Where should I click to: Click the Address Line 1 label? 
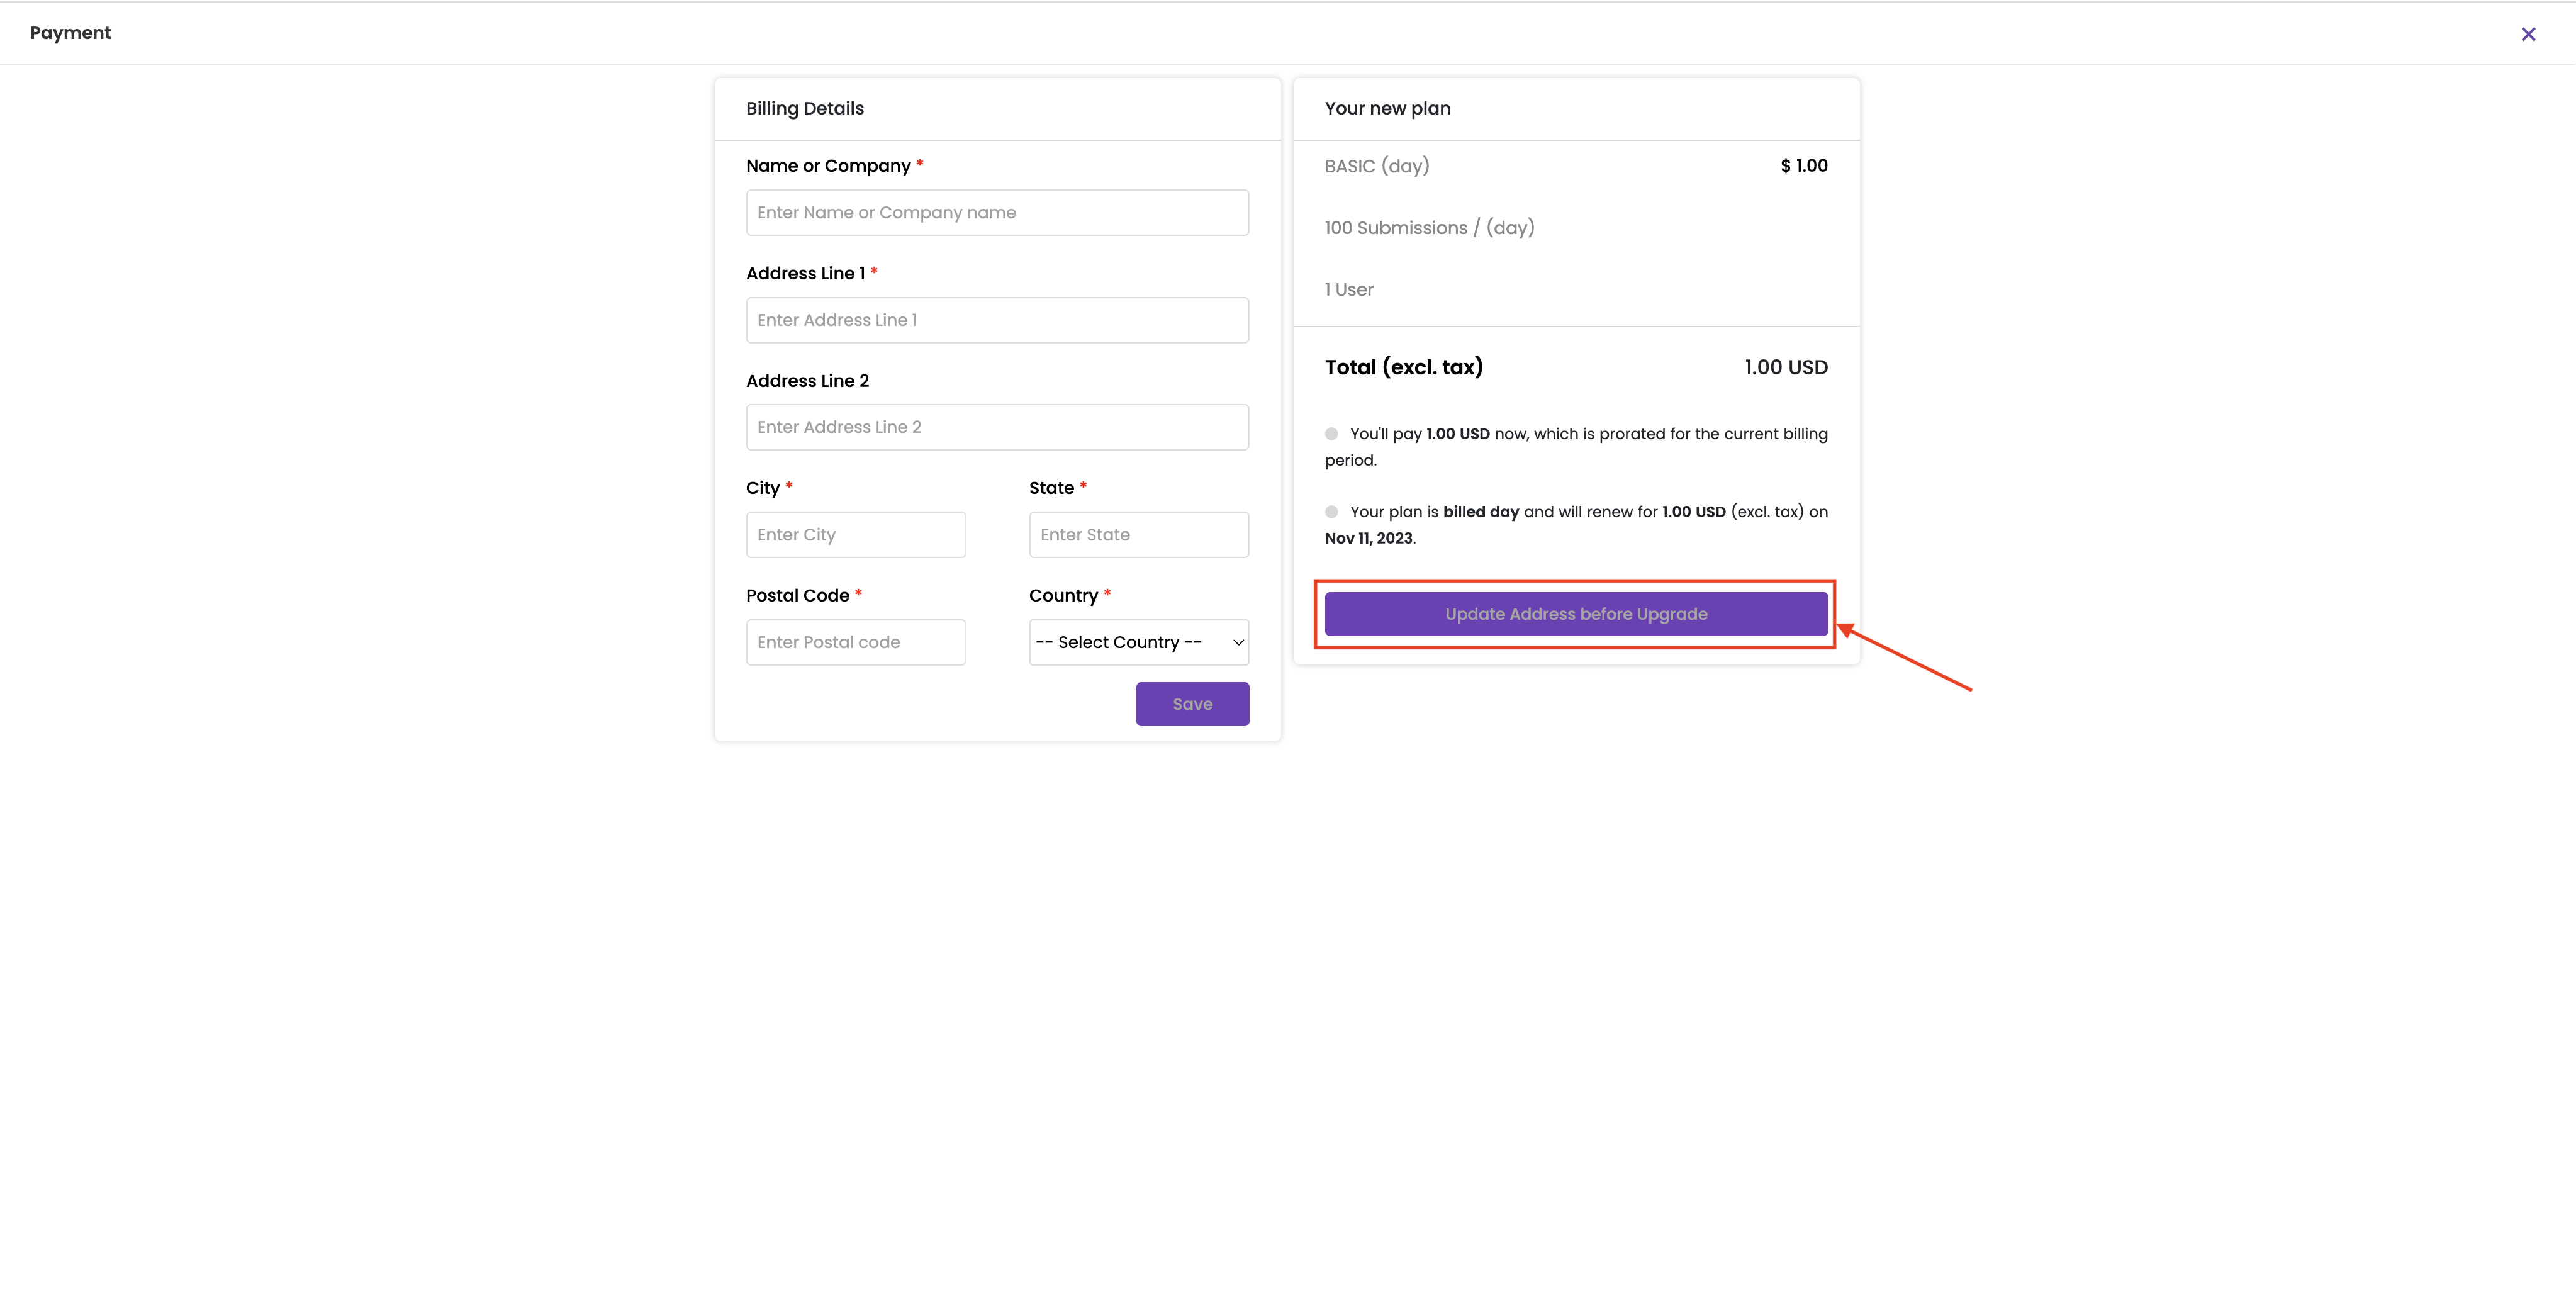[805, 273]
